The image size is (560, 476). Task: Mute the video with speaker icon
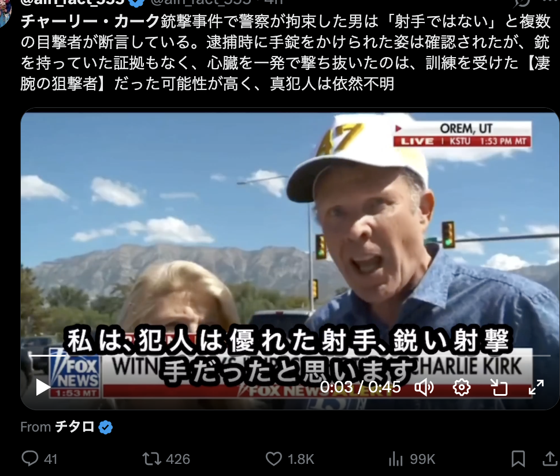coord(424,388)
